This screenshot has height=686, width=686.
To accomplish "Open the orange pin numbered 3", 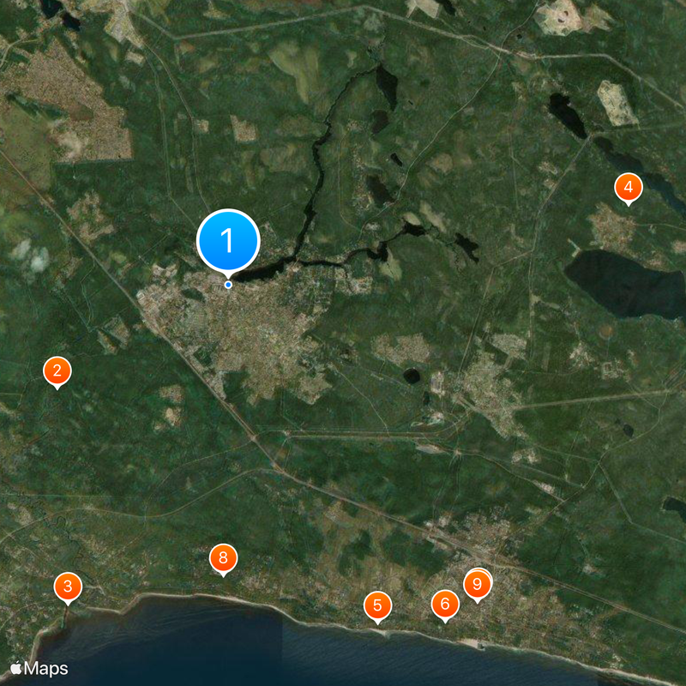I will (68, 587).
